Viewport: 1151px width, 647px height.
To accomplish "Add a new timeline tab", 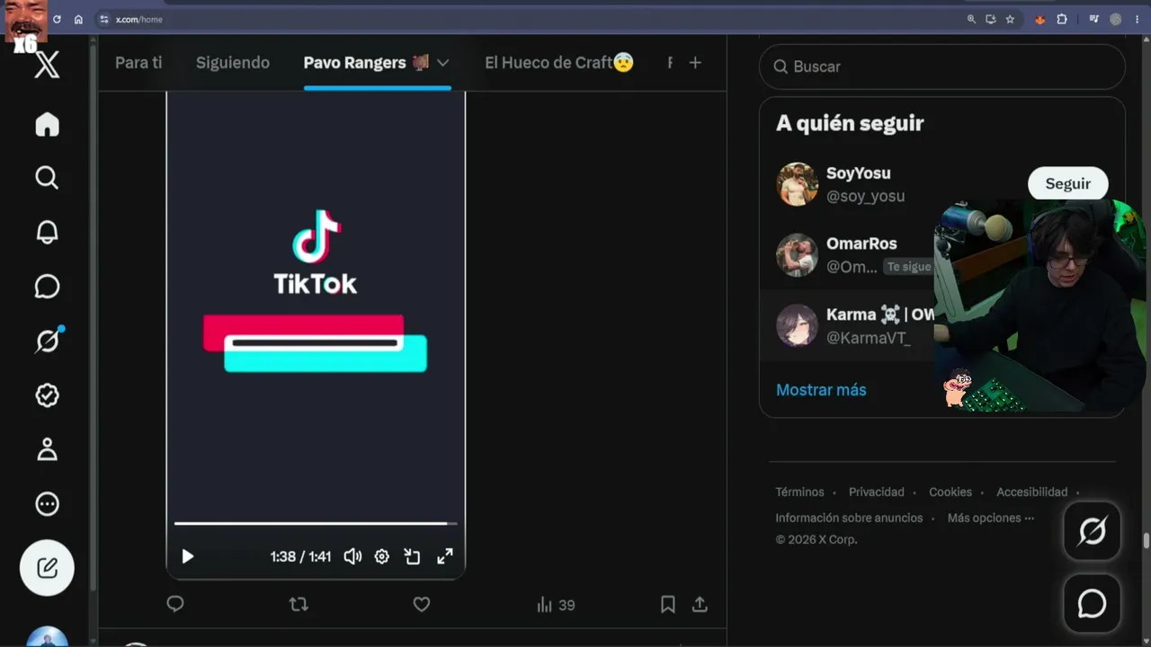I will 695,63.
